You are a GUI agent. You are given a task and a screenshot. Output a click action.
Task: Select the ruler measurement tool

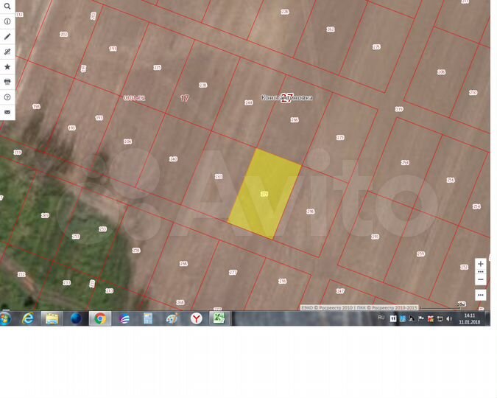click(7, 52)
